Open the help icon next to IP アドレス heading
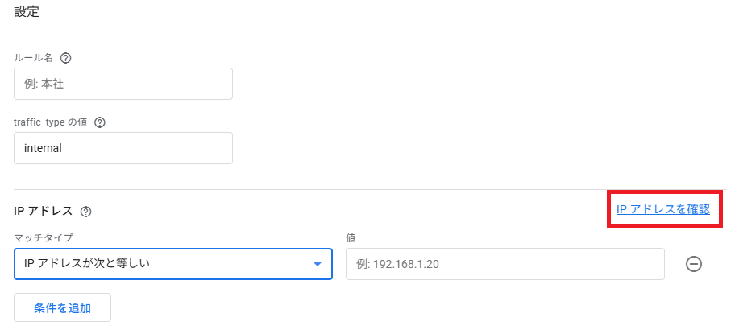 tap(85, 212)
